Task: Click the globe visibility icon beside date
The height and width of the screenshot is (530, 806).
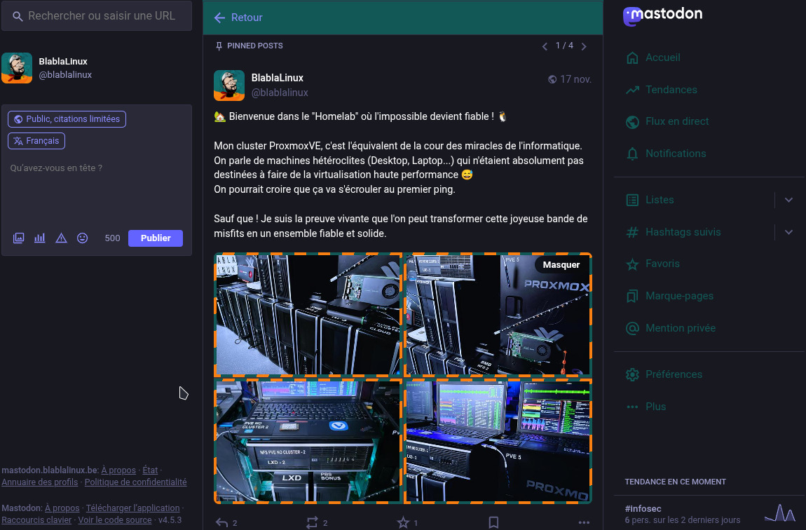Action: 552,79
